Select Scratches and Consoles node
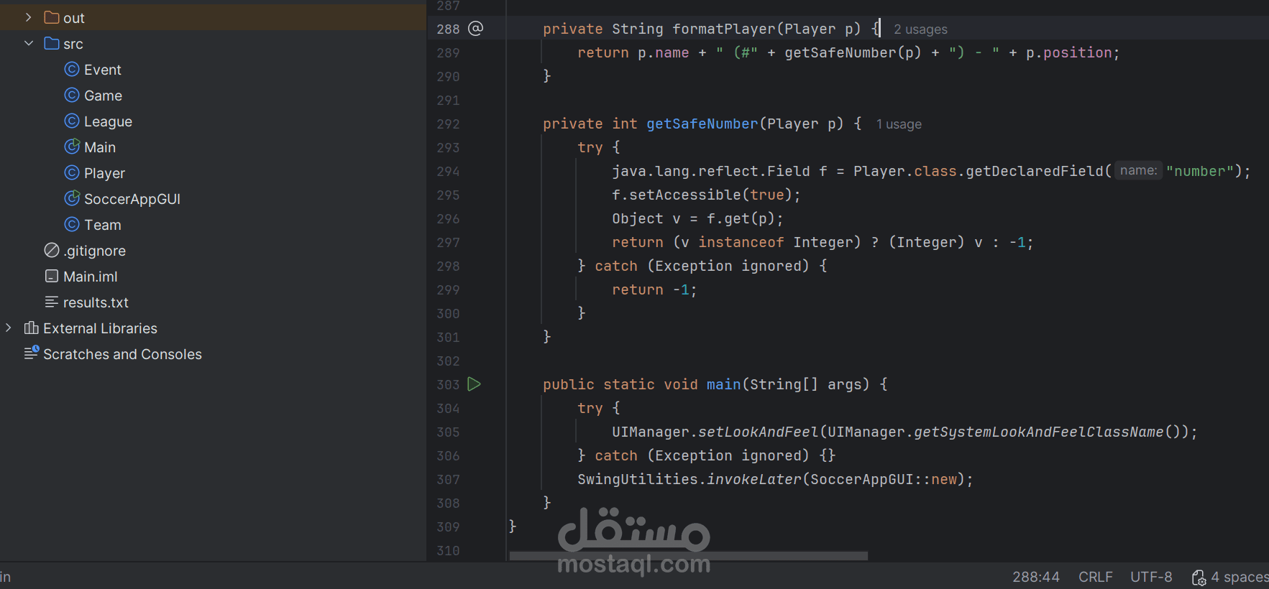 point(122,354)
